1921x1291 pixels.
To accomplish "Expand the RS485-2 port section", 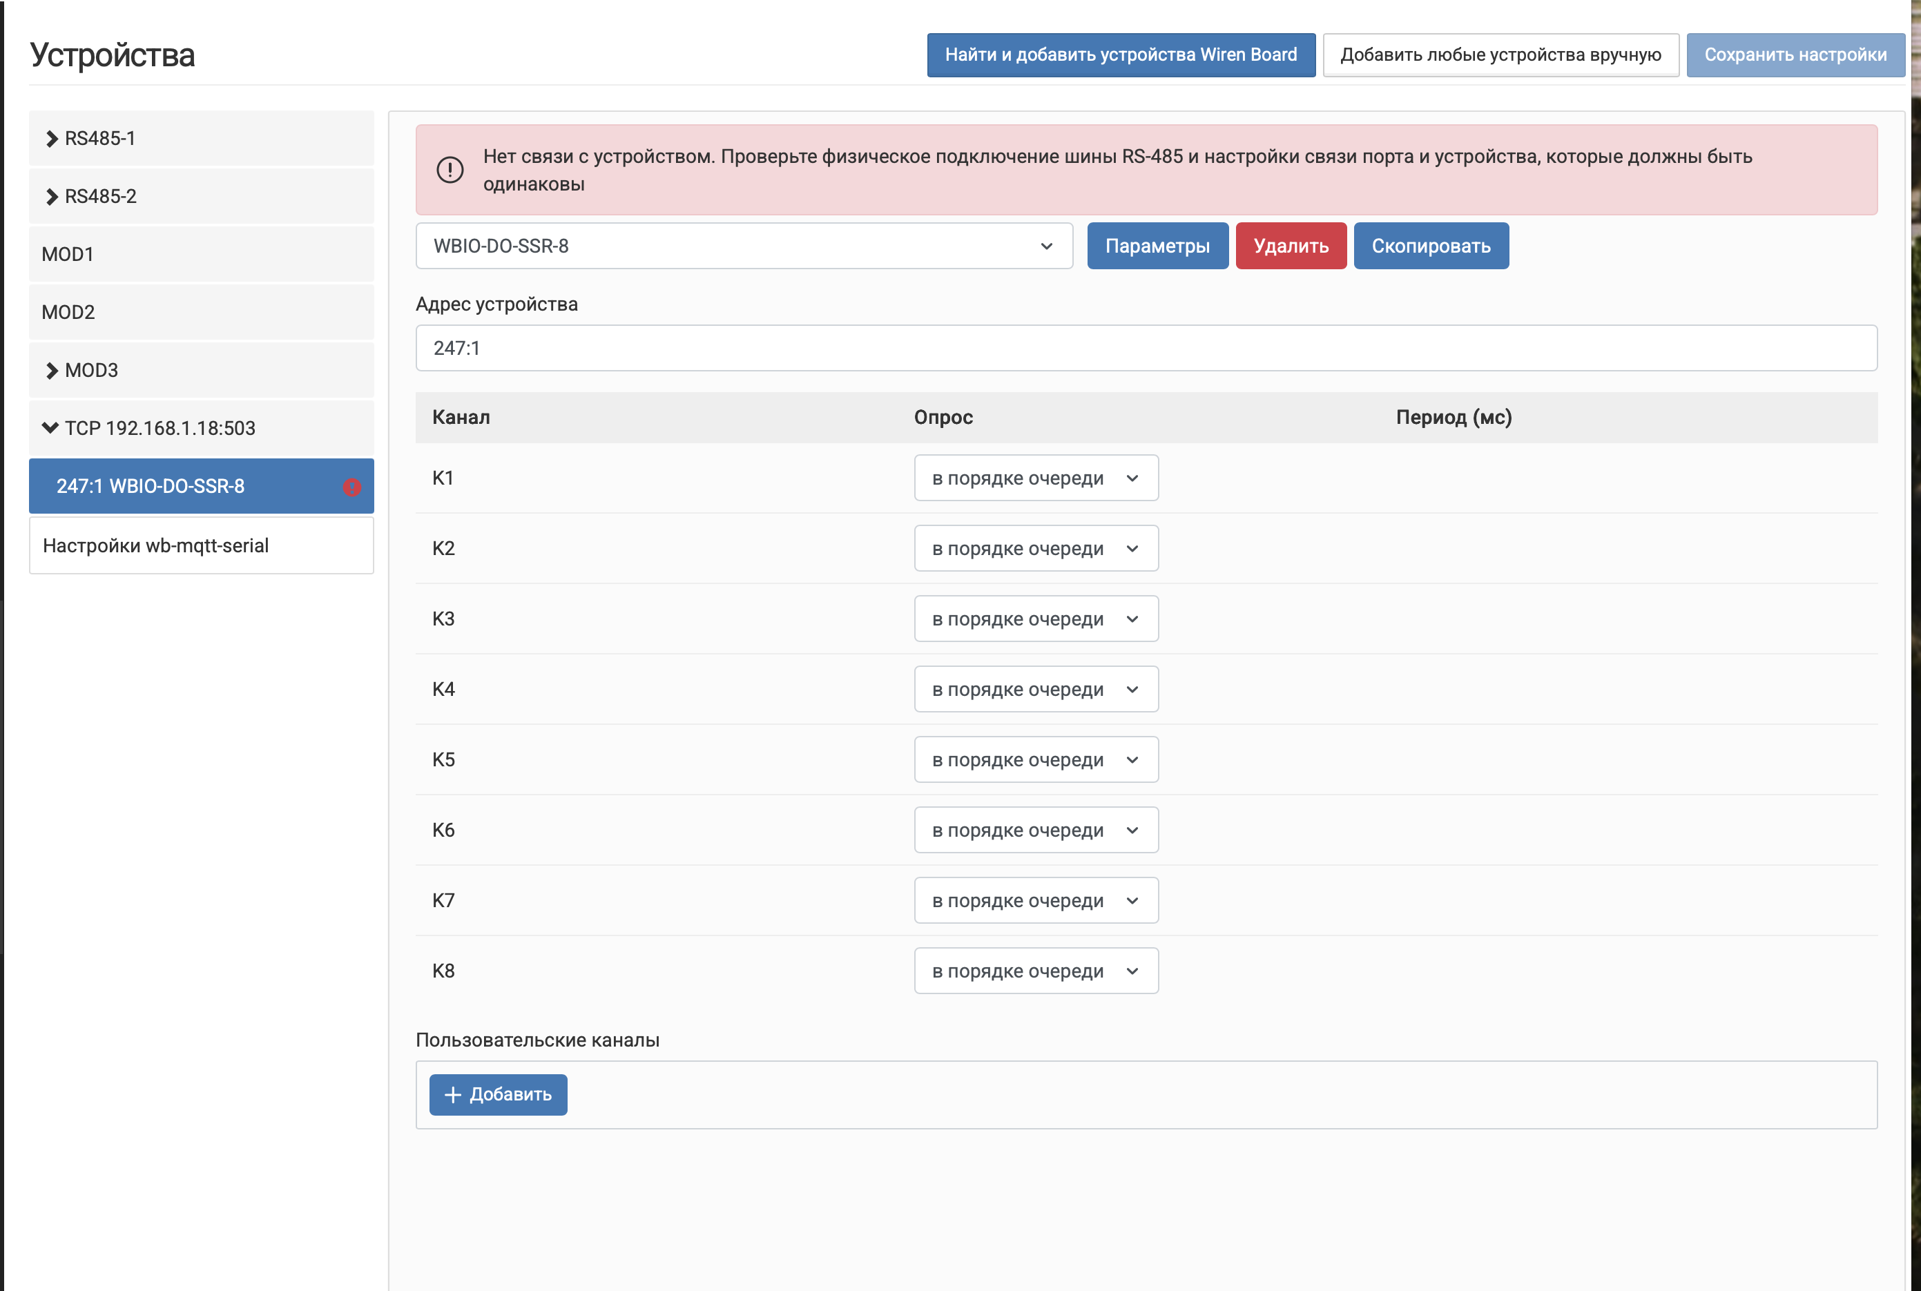I will [x=52, y=197].
